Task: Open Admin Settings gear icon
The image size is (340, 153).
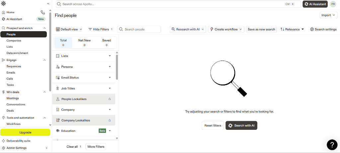Action: pyautogui.click(x=3, y=148)
